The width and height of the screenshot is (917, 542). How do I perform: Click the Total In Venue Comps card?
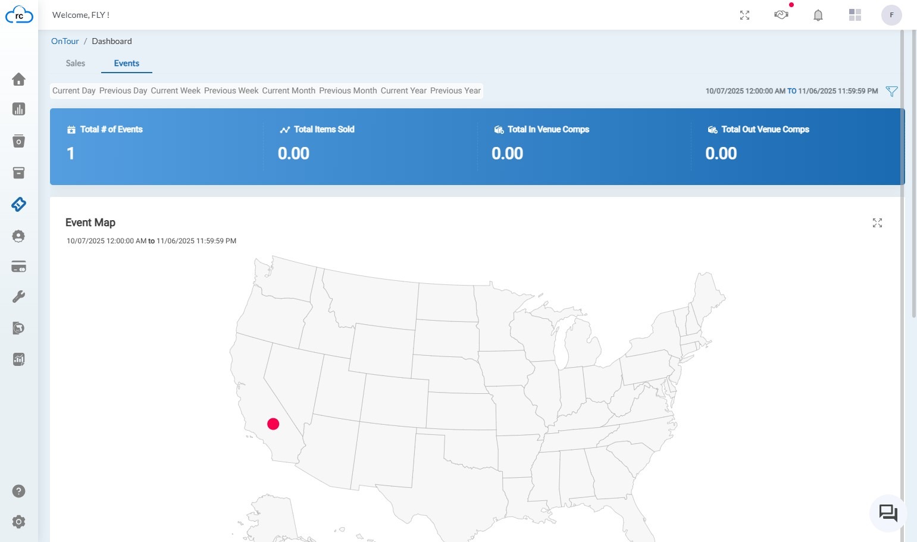(584, 146)
